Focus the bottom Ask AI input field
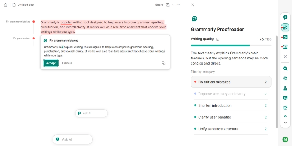Screen dimensions: 292x146 (x=73, y=139)
